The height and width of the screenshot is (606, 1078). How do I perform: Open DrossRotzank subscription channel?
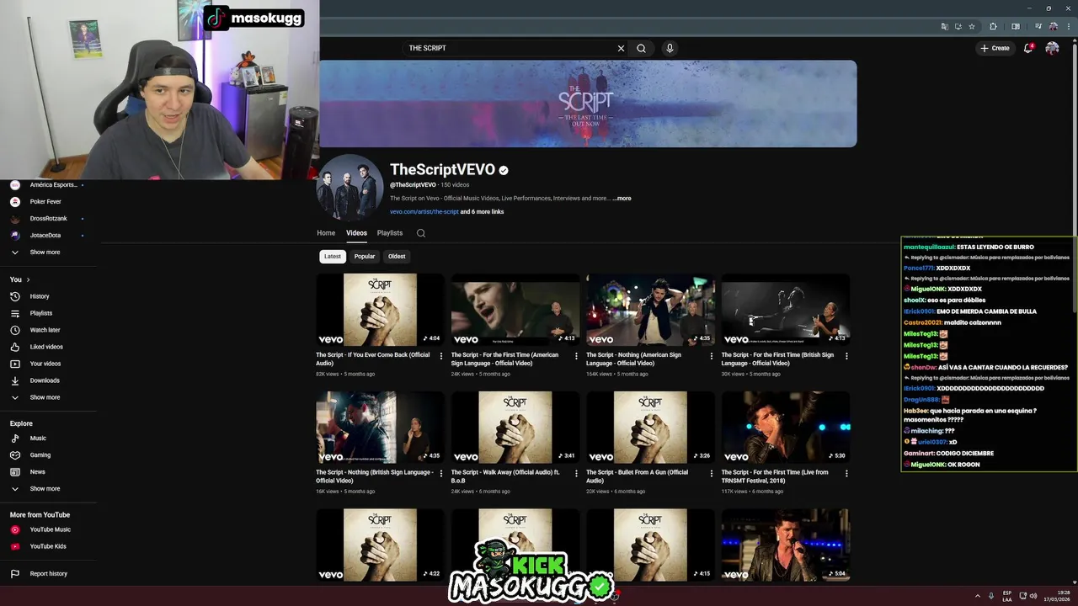(x=48, y=219)
